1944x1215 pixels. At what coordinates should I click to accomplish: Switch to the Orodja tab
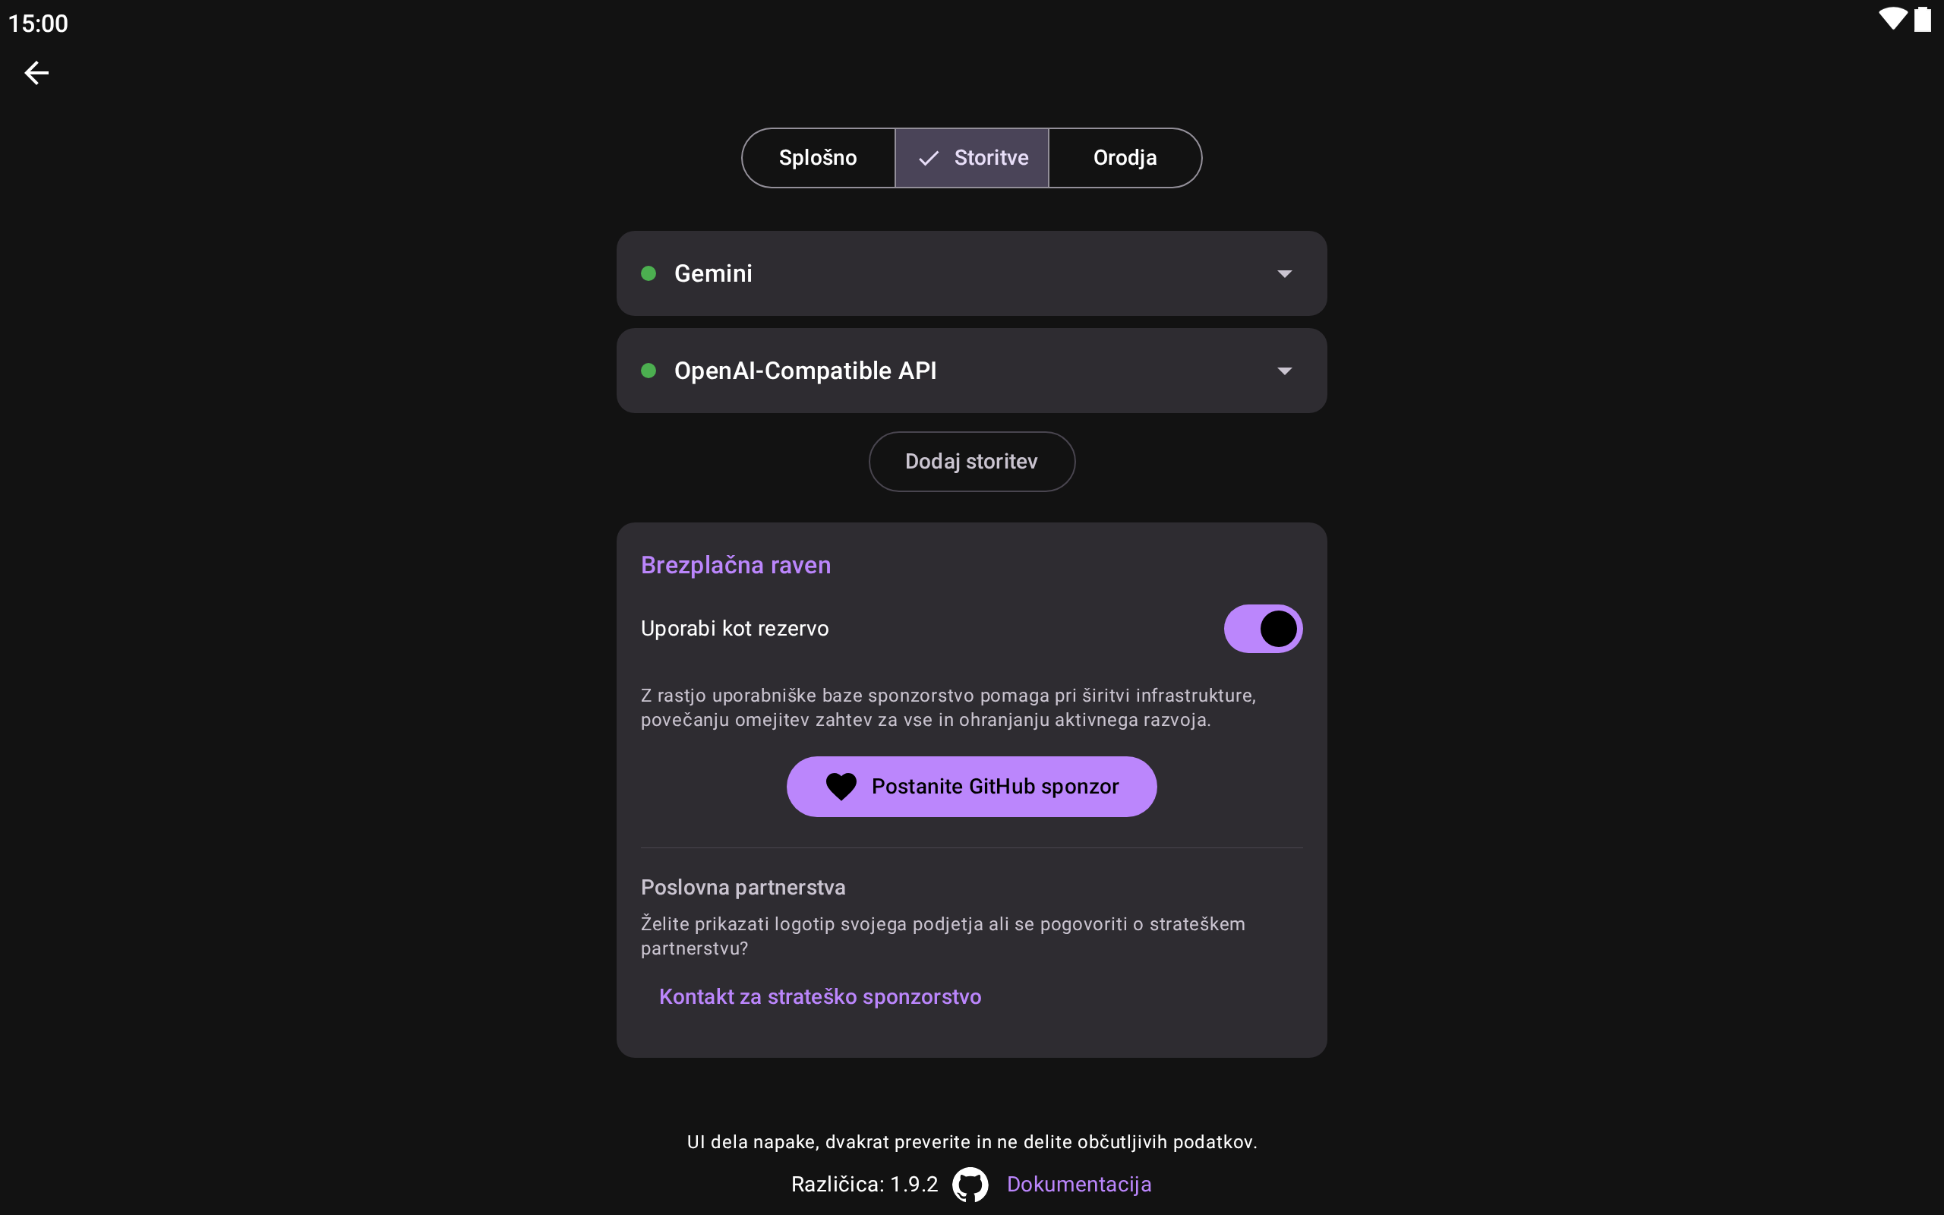1125,158
